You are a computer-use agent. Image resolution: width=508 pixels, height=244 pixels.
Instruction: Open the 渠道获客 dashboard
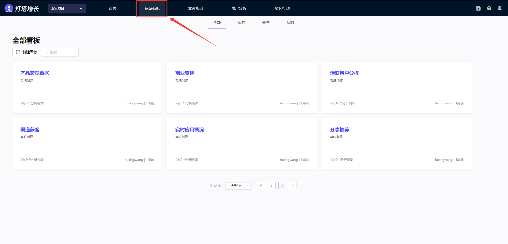(30, 130)
